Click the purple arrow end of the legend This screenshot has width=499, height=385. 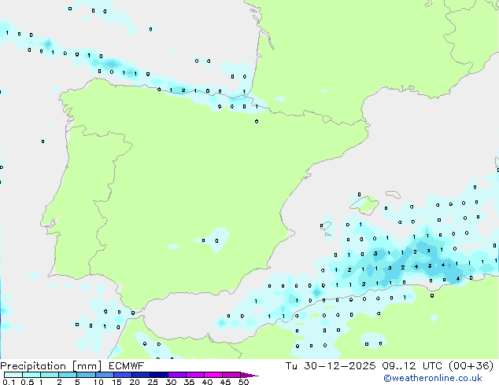coord(249,376)
